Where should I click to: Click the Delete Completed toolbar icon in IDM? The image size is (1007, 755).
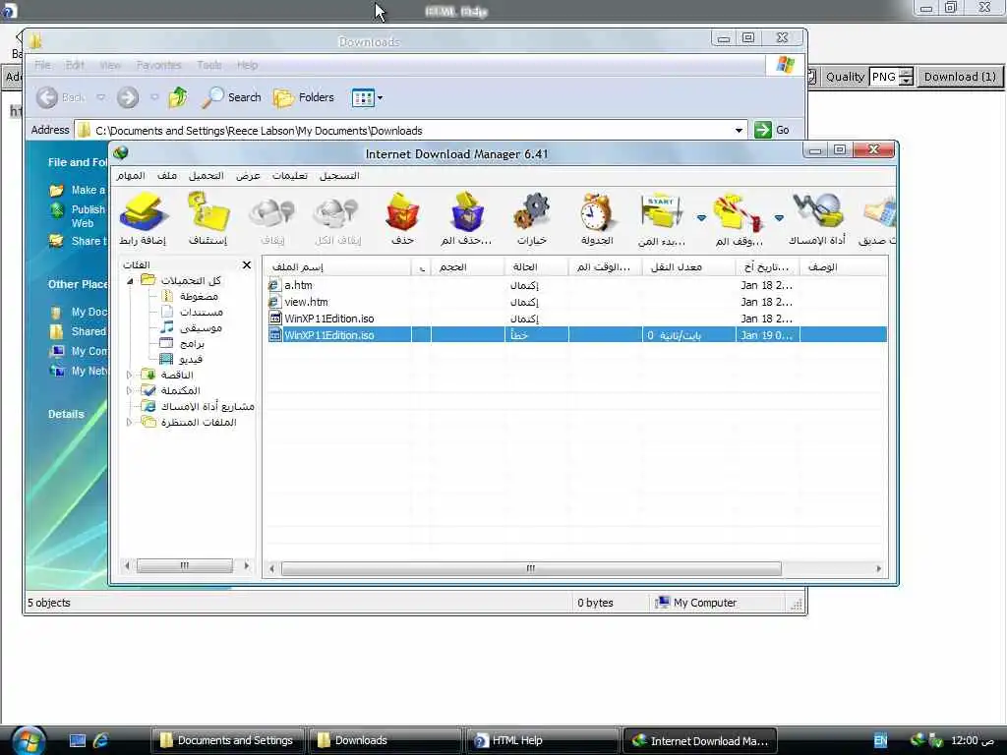pos(467,219)
